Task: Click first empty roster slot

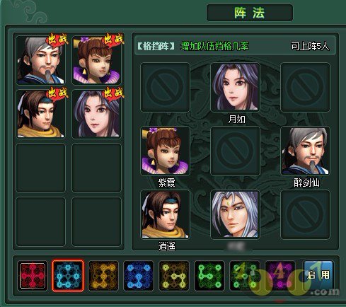Action: [x=40, y=168]
